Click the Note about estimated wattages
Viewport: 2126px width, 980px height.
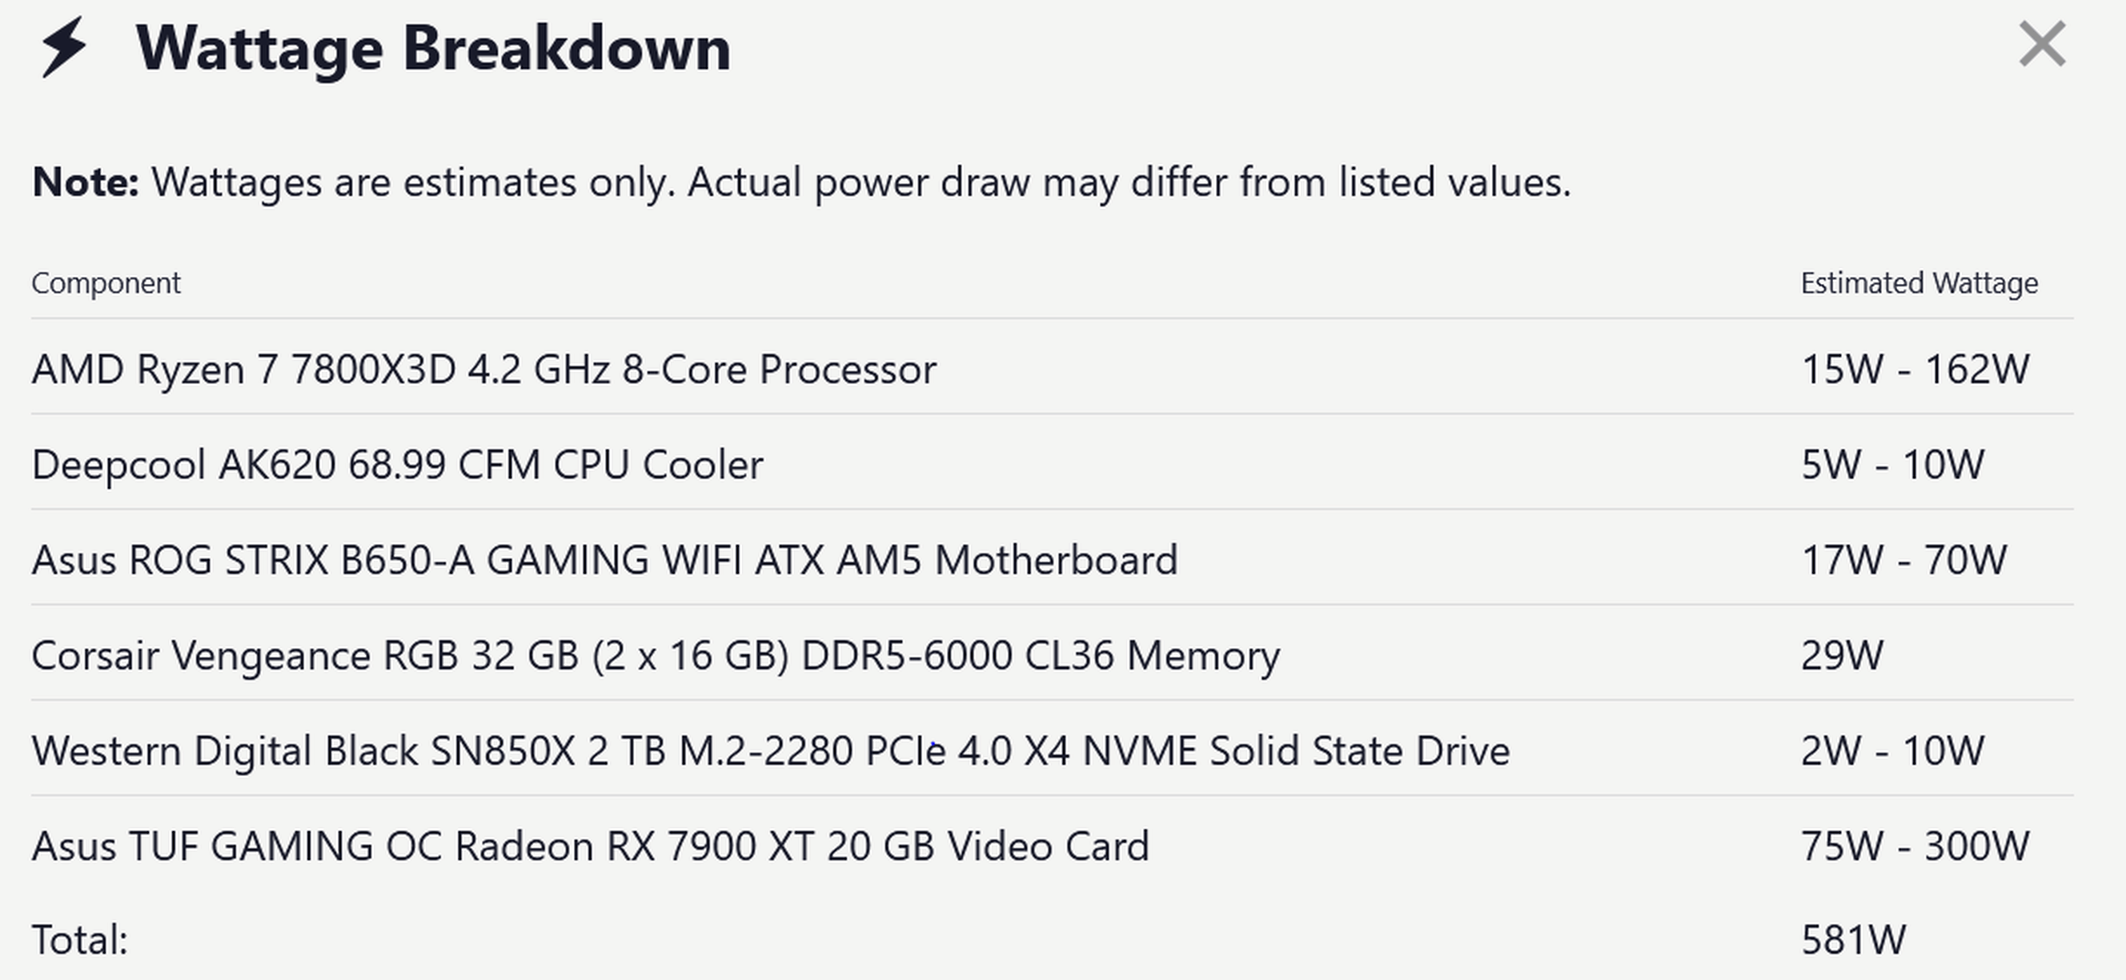[x=801, y=182]
